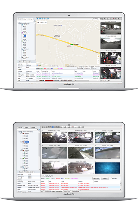Uncheck the highlighted 0000004 vehicle checkbox

pyautogui.click(x=22, y=142)
